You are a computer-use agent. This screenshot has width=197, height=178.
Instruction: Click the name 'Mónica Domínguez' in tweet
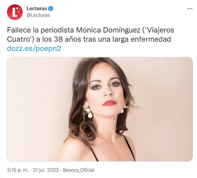pos(108,30)
